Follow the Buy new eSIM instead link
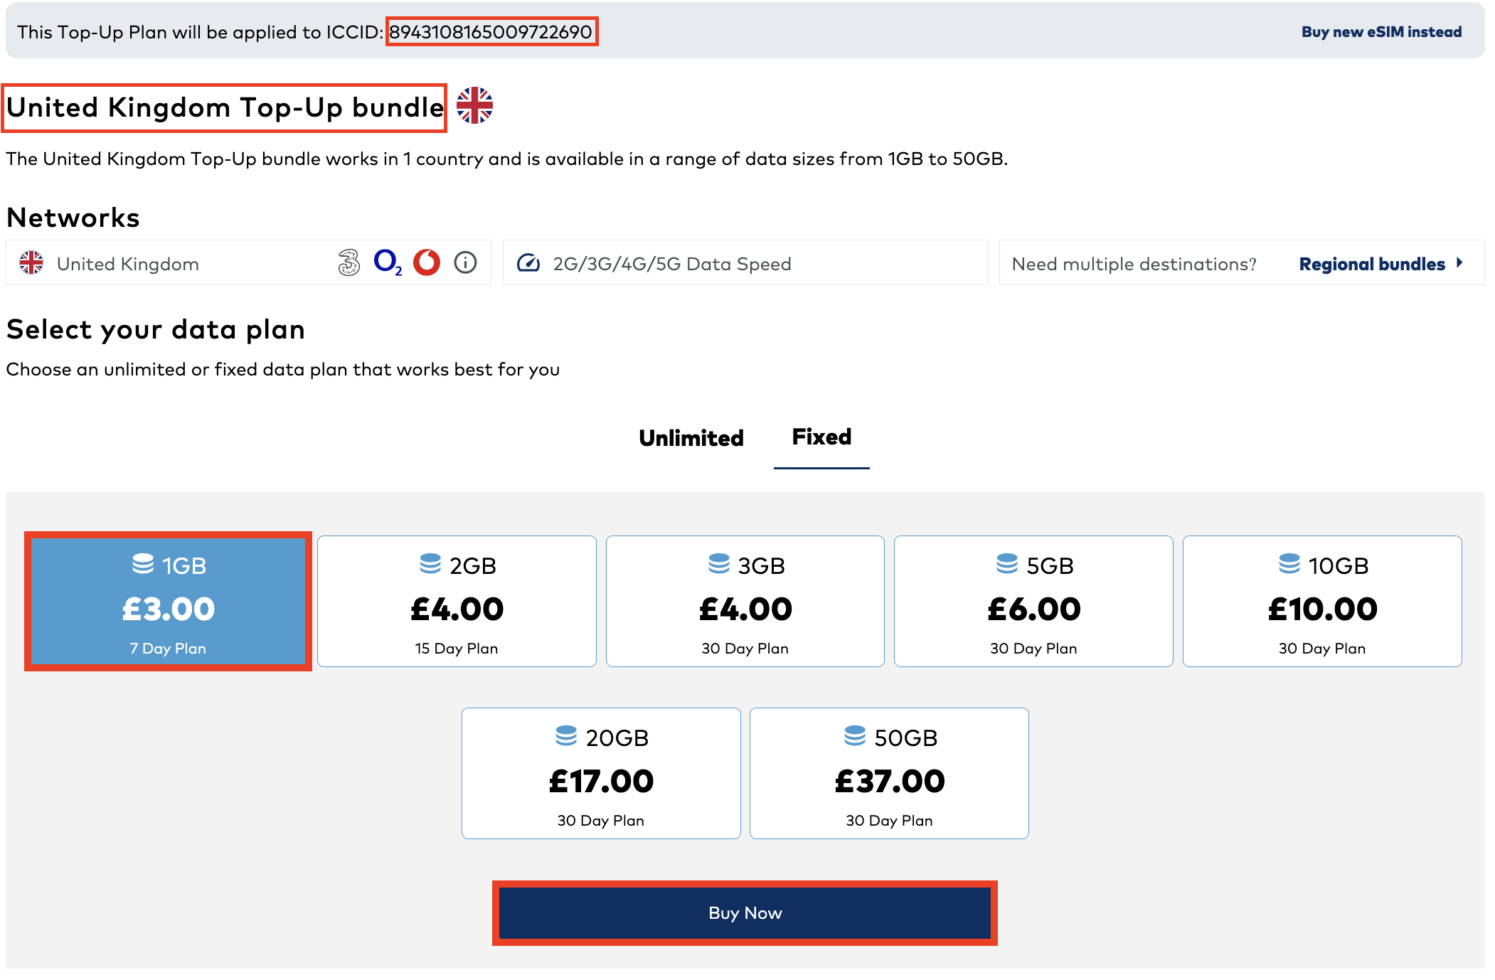Image resolution: width=1495 pixels, height=980 pixels. click(x=1381, y=32)
